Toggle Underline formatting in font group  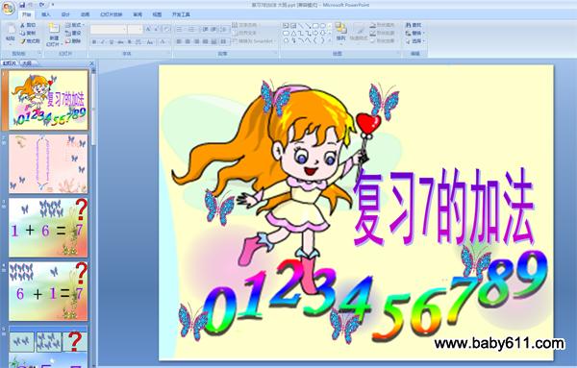[112, 41]
